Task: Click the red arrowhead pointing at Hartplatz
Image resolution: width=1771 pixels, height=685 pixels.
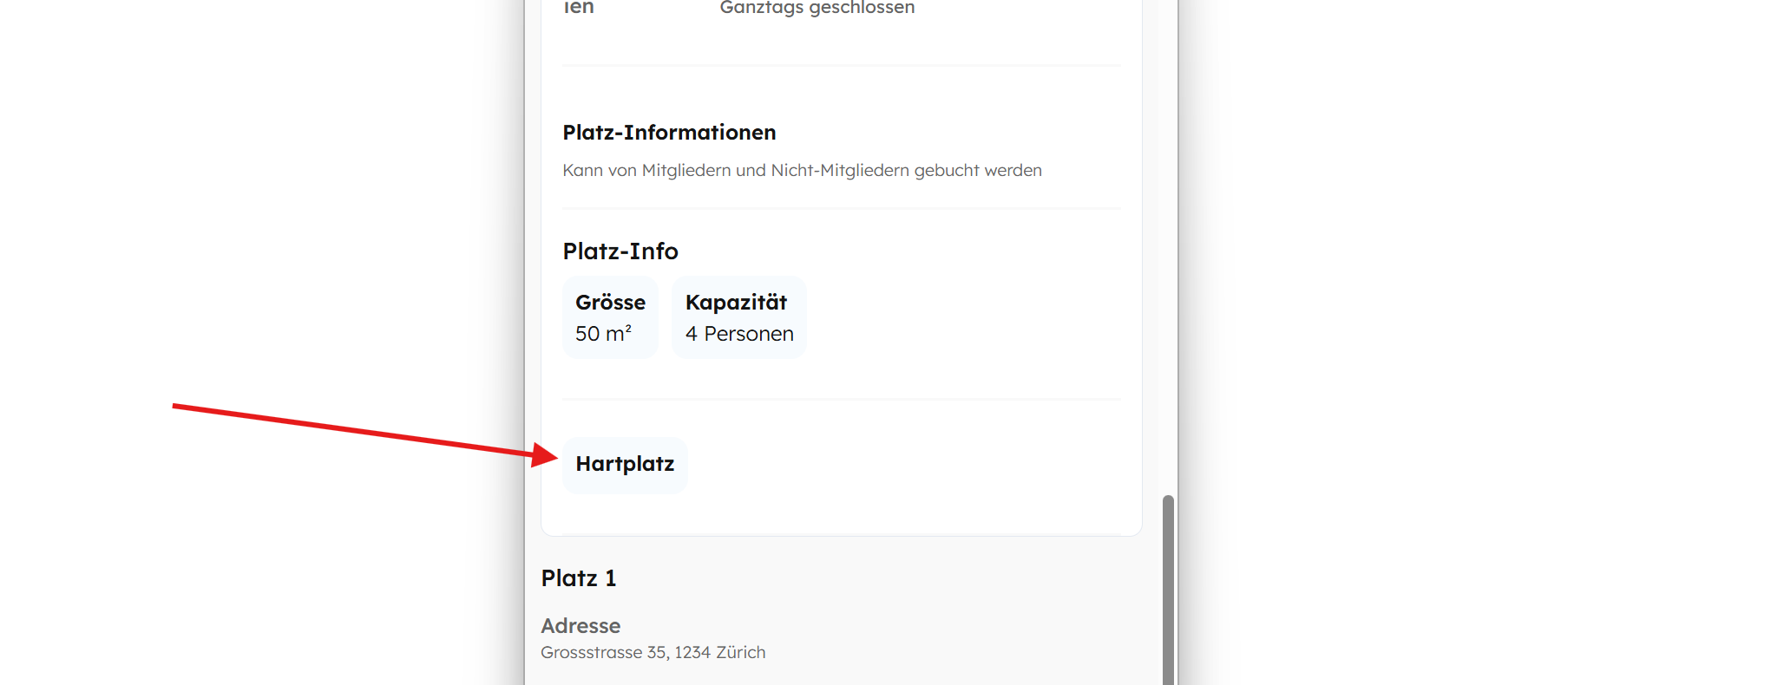Action: click(x=546, y=454)
